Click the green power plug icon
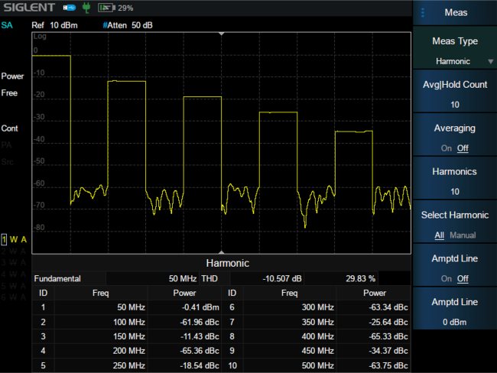The height and width of the screenshot is (373, 497). 86,8
